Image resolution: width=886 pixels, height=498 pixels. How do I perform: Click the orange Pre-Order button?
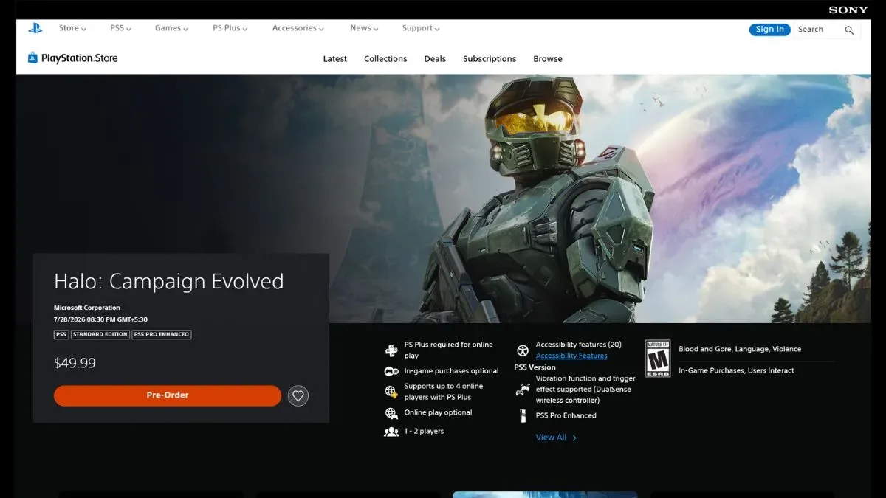coord(168,395)
